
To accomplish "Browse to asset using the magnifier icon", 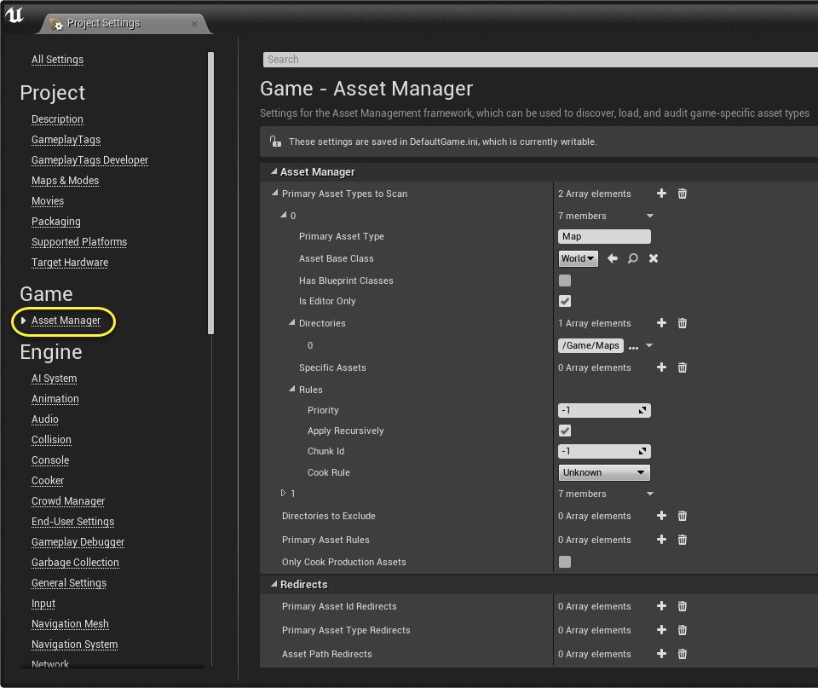I will (x=634, y=258).
